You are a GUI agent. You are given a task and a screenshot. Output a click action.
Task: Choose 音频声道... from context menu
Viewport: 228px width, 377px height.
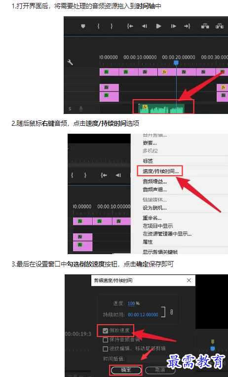pyautogui.click(x=155, y=189)
